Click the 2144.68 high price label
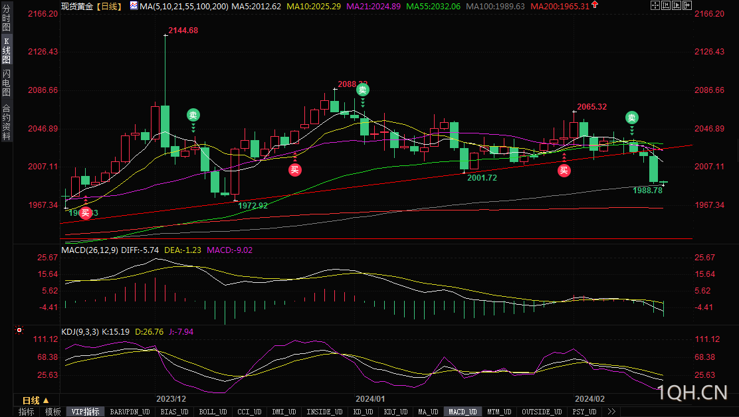 click(x=183, y=30)
